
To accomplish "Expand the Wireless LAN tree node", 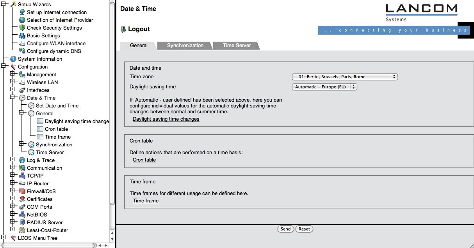I will [x=12, y=81].
